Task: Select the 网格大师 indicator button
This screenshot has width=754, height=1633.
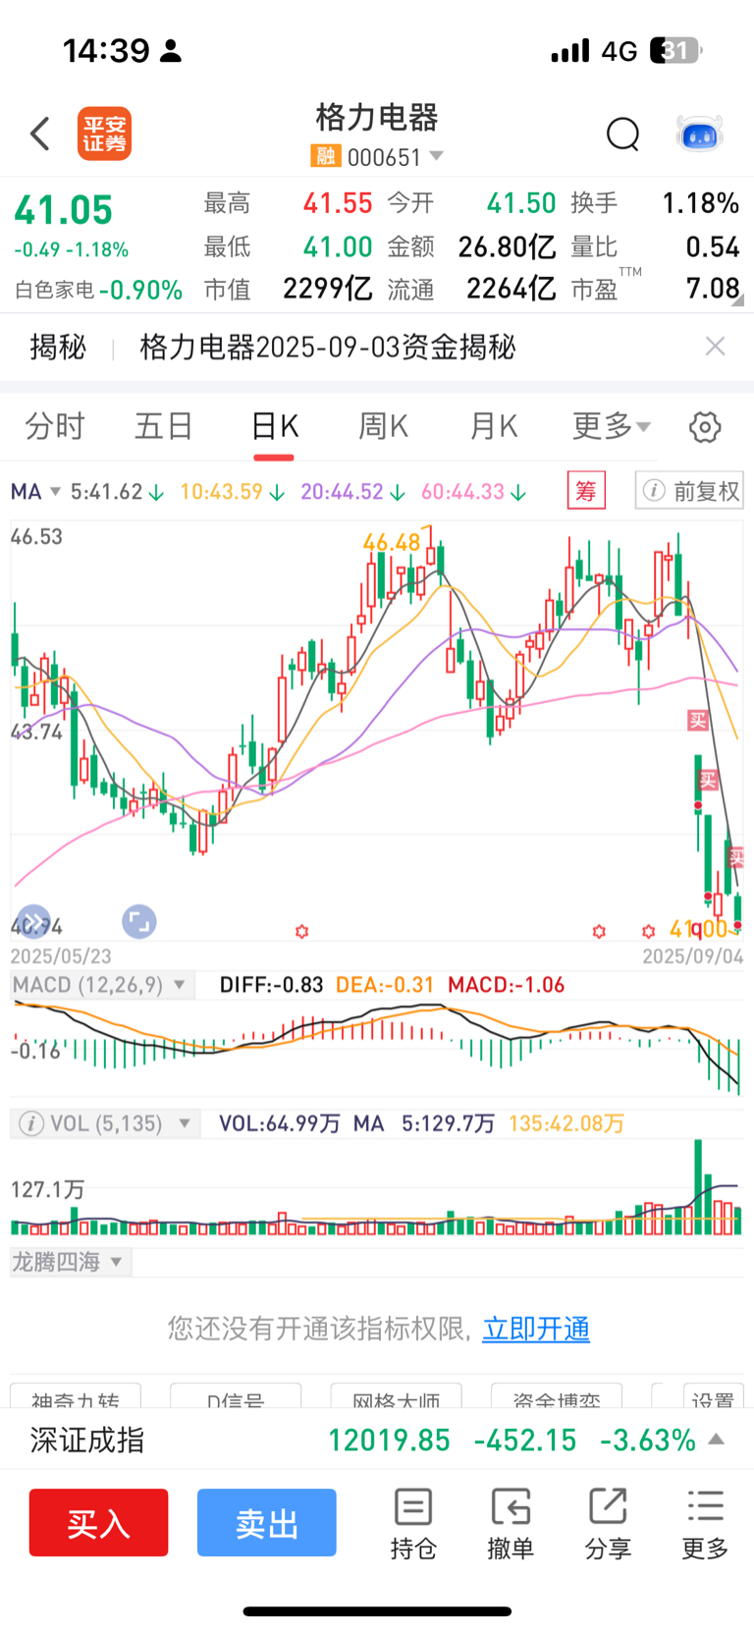Action: pos(396,1398)
